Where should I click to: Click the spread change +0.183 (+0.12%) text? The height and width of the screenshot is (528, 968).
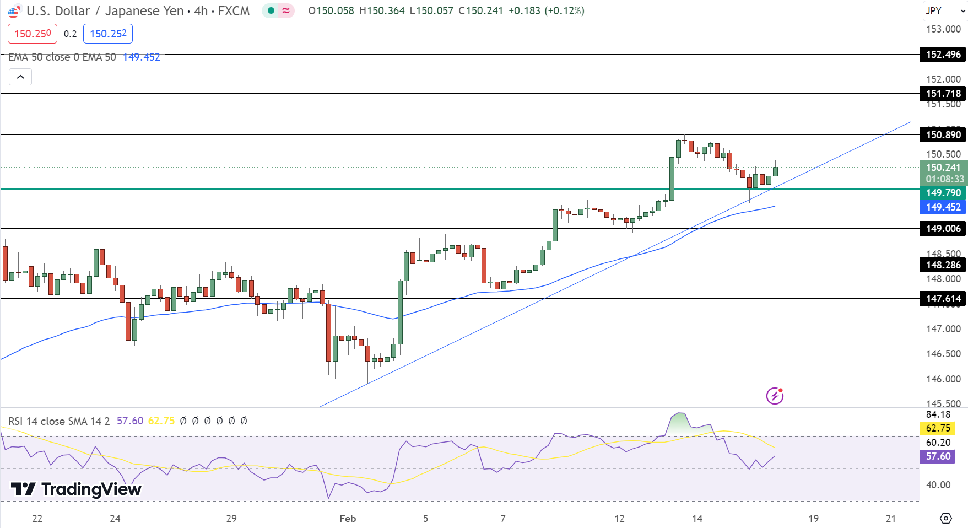pyautogui.click(x=546, y=10)
